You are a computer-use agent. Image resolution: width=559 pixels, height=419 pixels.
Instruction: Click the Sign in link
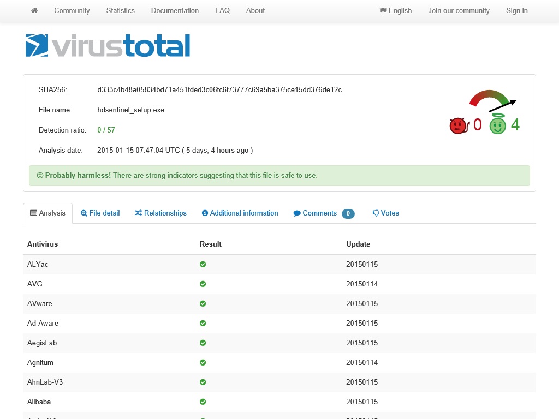coord(517,11)
